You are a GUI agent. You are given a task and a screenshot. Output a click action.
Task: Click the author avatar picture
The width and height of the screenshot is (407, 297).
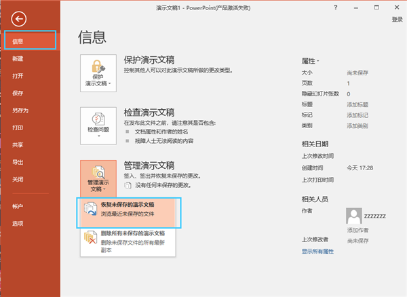tap(354, 216)
